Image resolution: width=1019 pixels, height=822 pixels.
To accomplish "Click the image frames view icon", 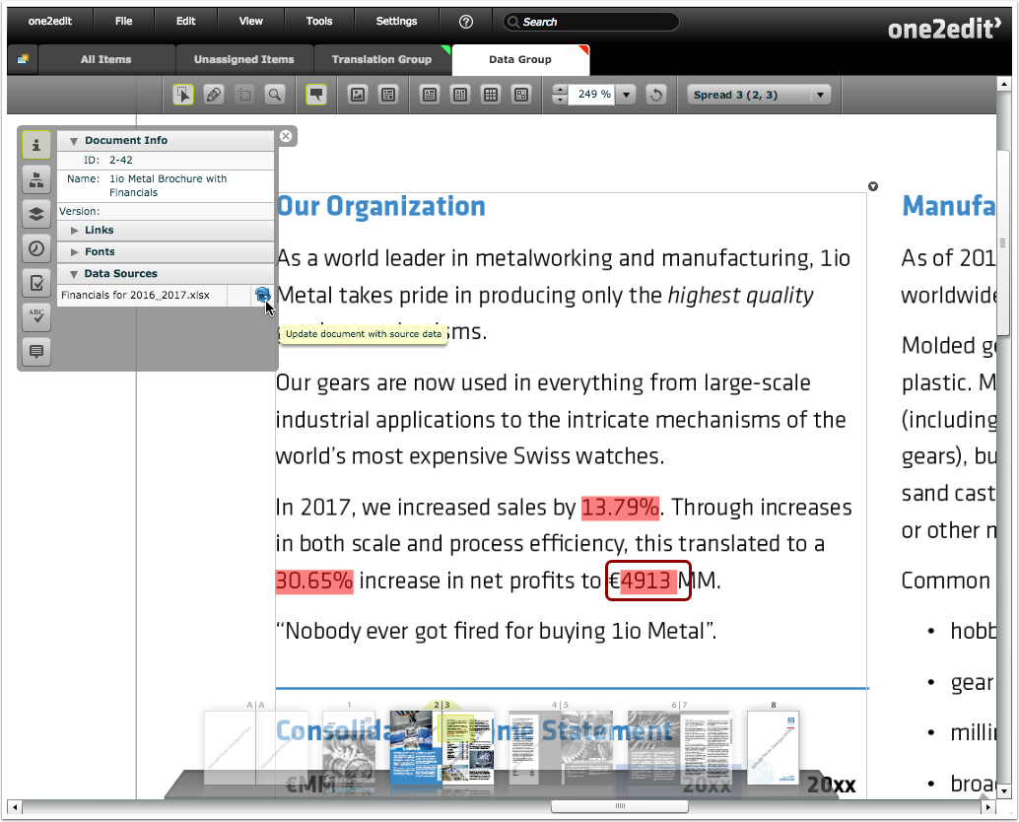I will click(358, 95).
